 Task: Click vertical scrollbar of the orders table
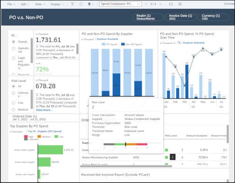pyautogui.click(x=228, y=134)
